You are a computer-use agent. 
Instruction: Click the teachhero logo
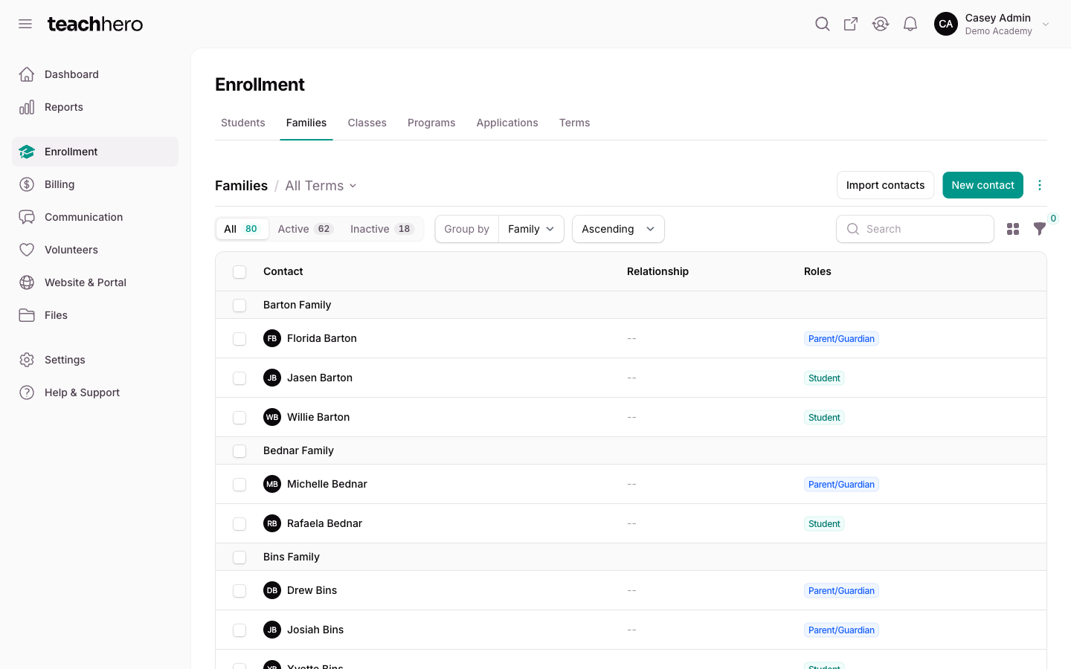[x=95, y=24]
